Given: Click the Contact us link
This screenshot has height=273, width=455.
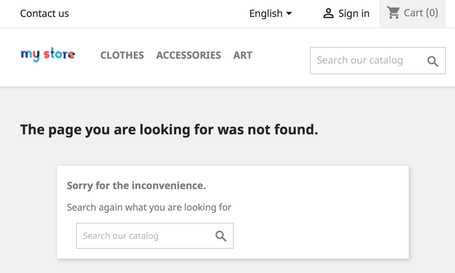Looking at the screenshot, I should 44,14.
